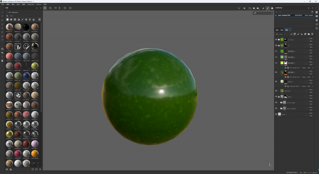
Task: Click the assets search magnifier icon
Action: (7, 16)
